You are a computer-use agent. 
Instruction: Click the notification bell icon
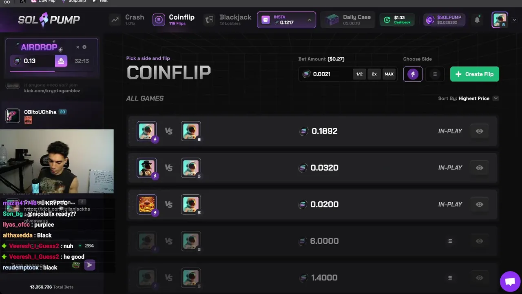click(x=477, y=20)
